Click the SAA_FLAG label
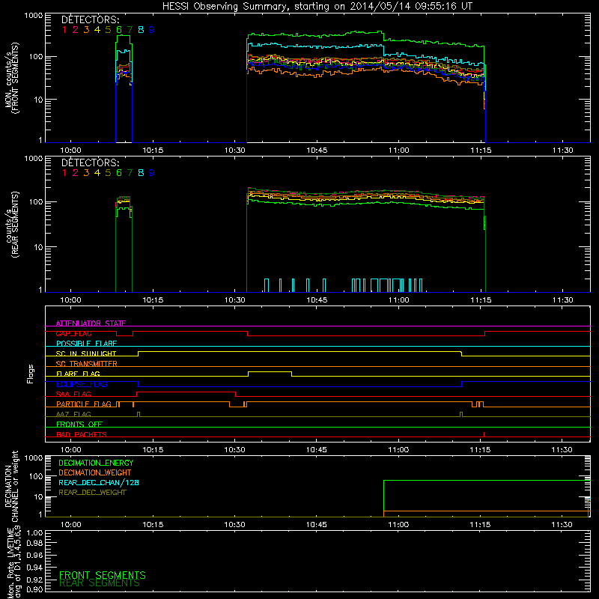Viewport: 599px width, 599px height. (73, 394)
